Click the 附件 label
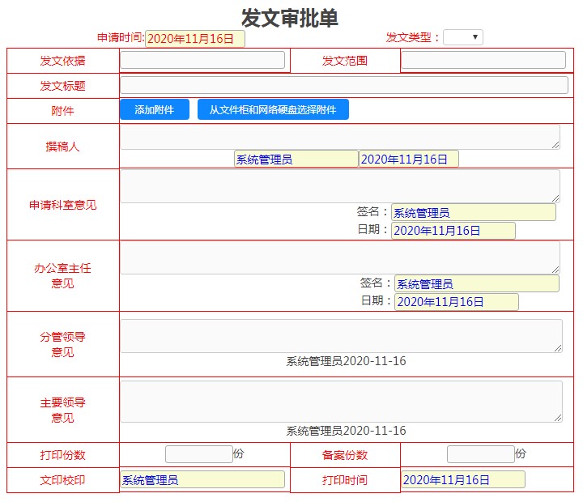583x502 pixels. 63,111
